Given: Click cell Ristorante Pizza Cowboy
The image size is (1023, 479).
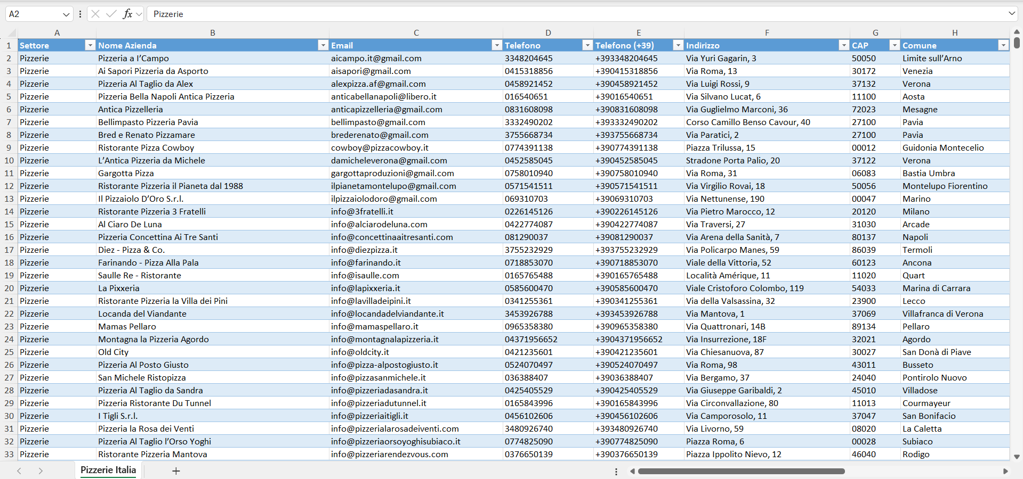Looking at the screenshot, I should pos(213,147).
